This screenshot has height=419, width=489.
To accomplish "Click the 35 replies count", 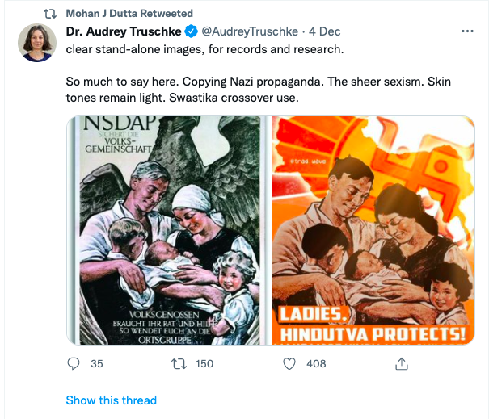I will [x=97, y=364].
